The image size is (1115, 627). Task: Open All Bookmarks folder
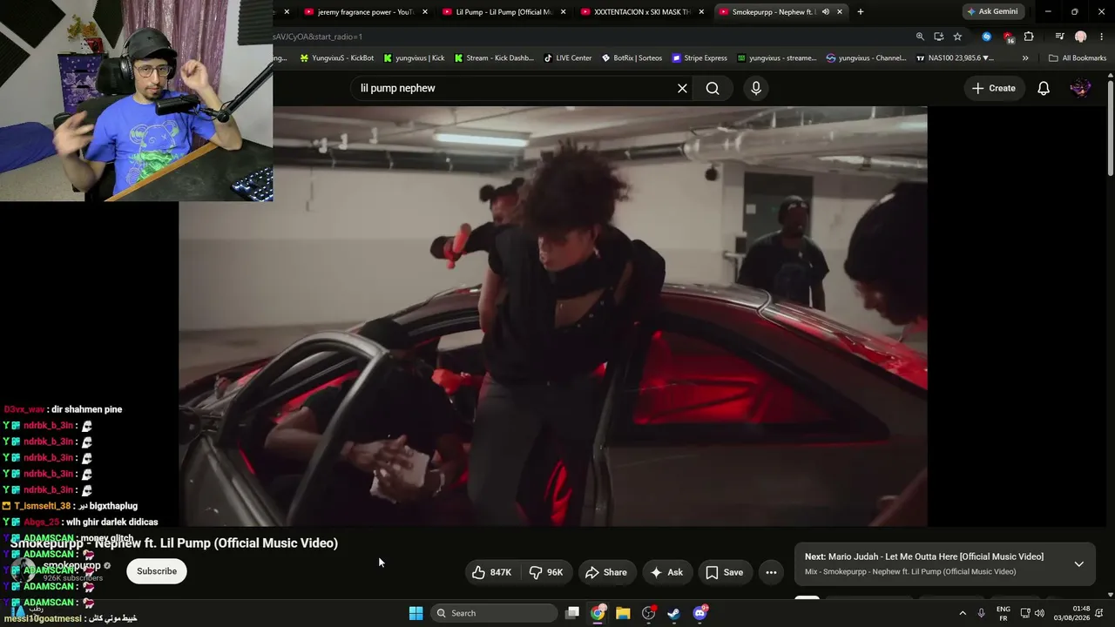pos(1078,58)
